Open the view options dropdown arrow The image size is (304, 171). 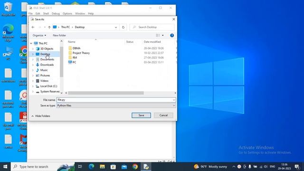point(162,36)
